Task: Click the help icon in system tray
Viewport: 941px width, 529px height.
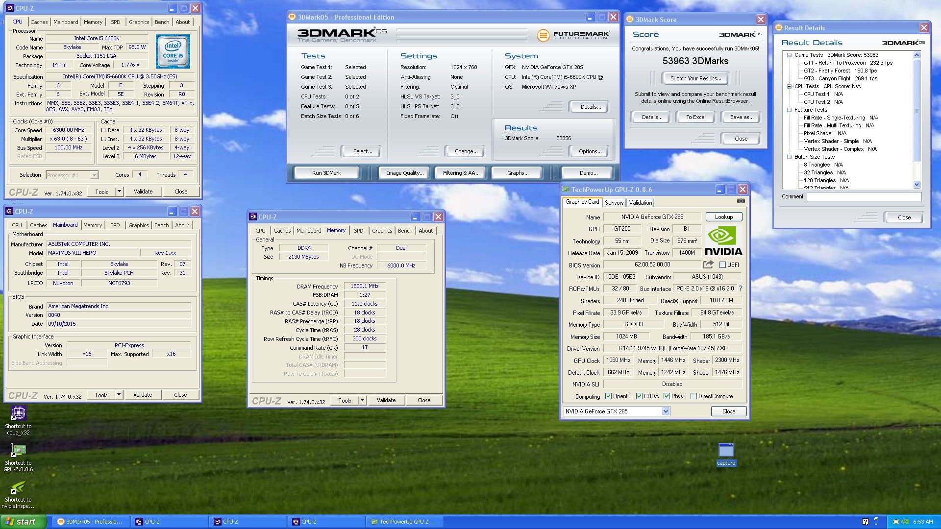Action: [x=865, y=522]
